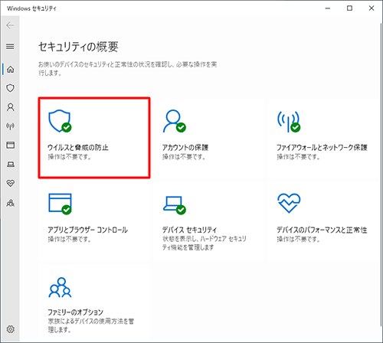The width and height of the screenshot is (383, 343).
Task: Click 操作は不要です under ファイアウォール tile
Action: tap(298, 157)
